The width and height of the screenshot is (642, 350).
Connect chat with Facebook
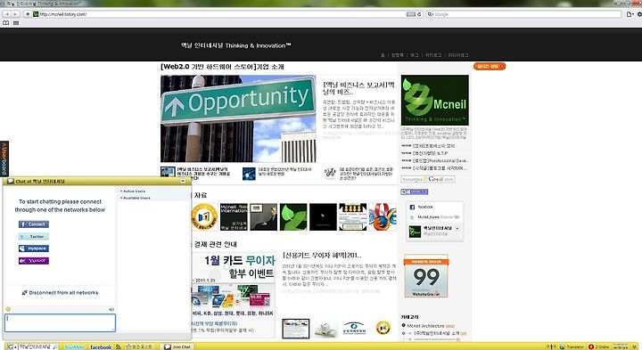coord(34,224)
